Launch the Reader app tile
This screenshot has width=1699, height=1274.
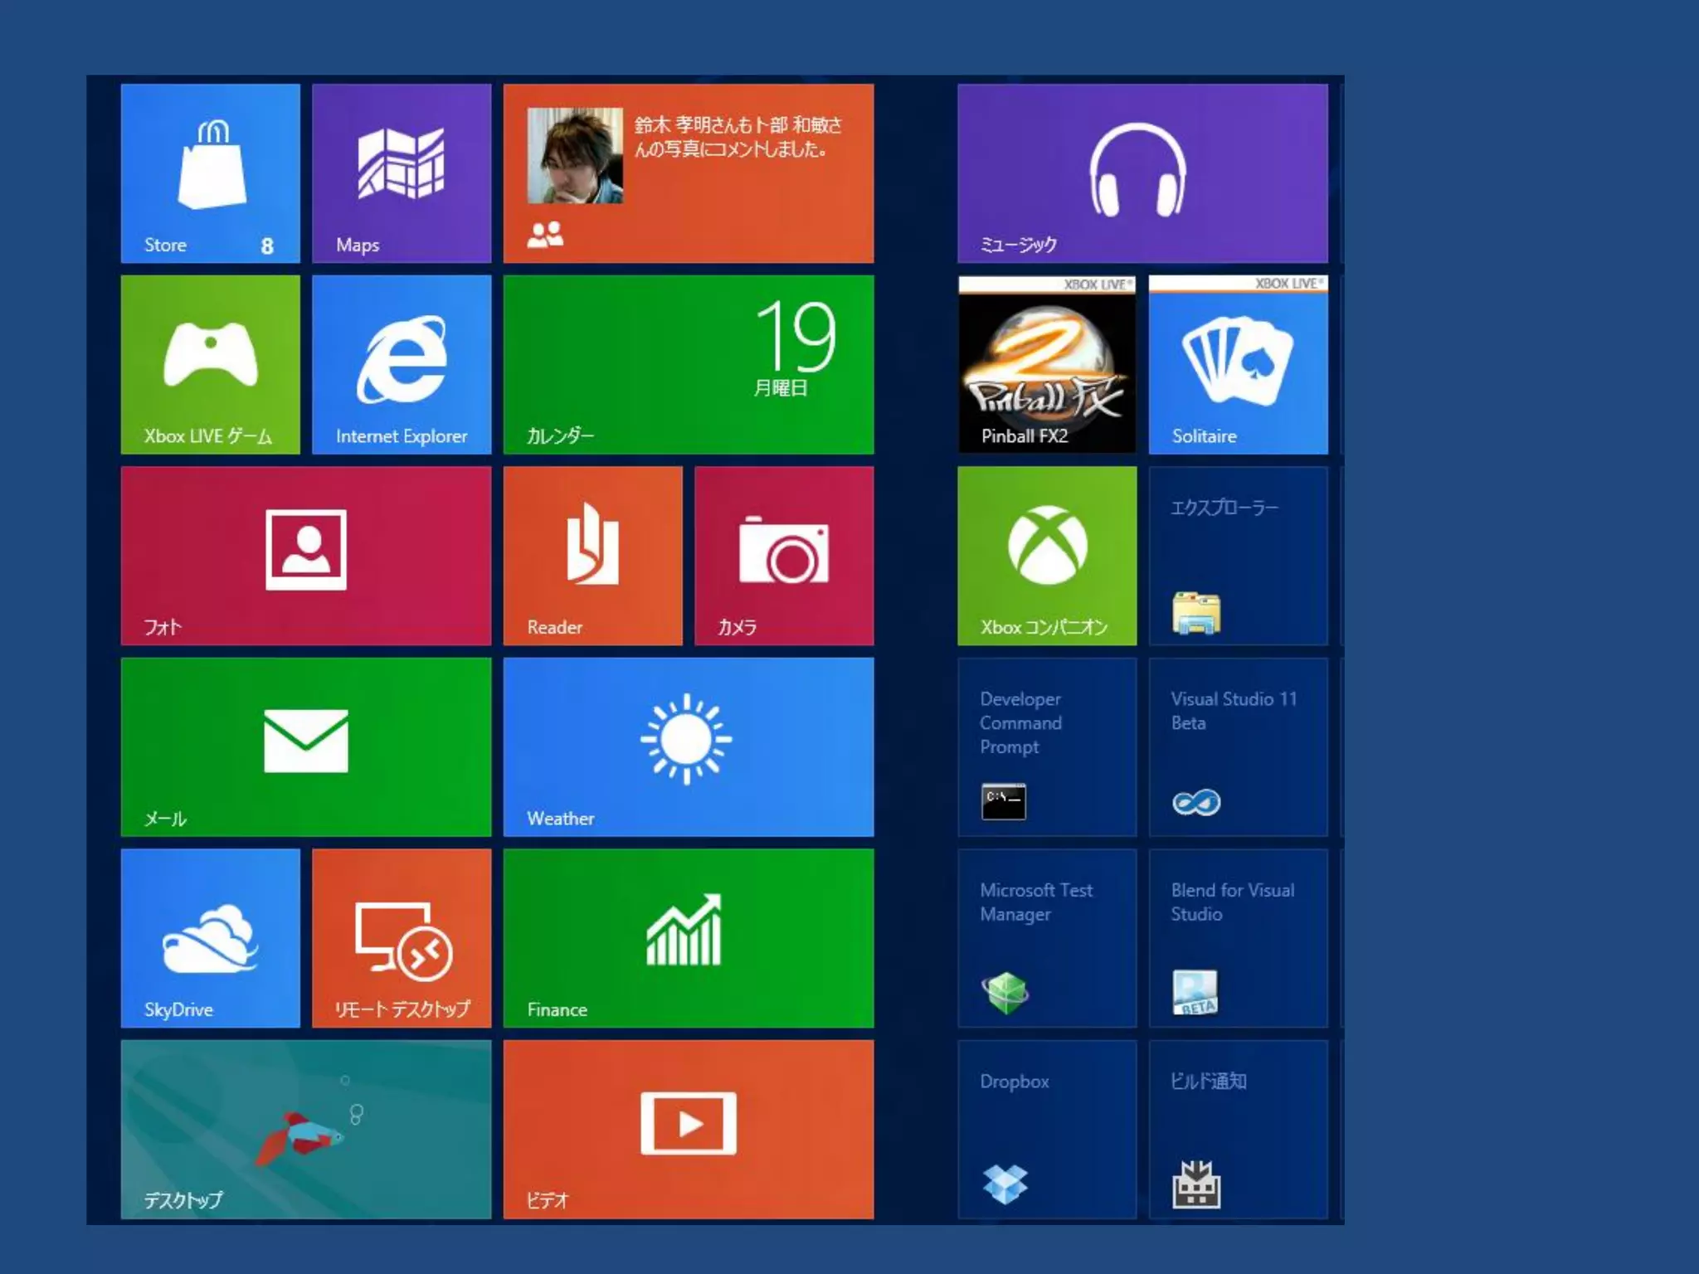coord(592,555)
